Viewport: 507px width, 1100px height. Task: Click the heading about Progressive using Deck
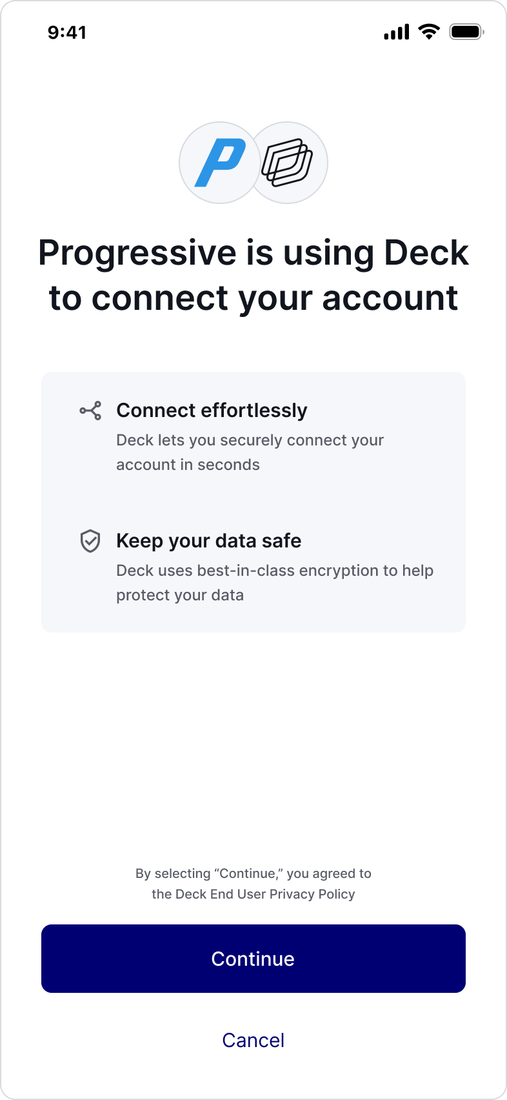[x=253, y=274]
